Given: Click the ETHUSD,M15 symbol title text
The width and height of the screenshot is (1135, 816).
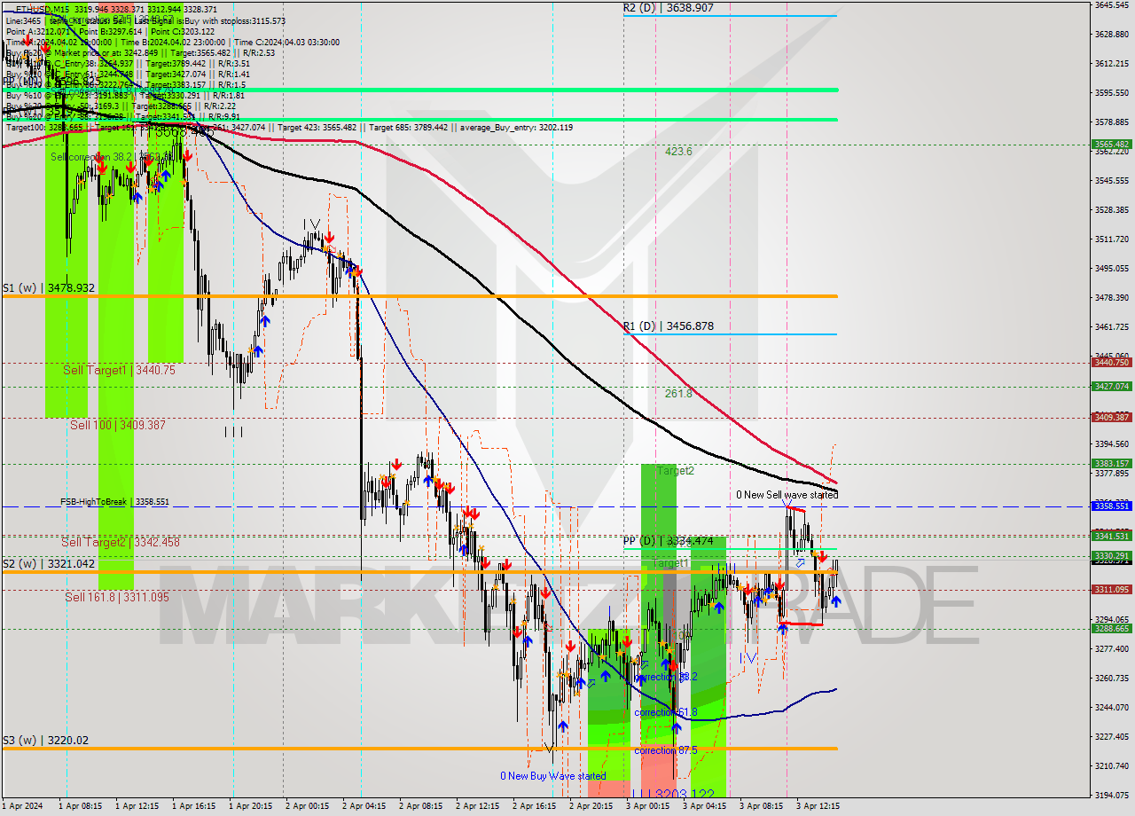Looking at the screenshot, I should pyautogui.click(x=44, y=9).
